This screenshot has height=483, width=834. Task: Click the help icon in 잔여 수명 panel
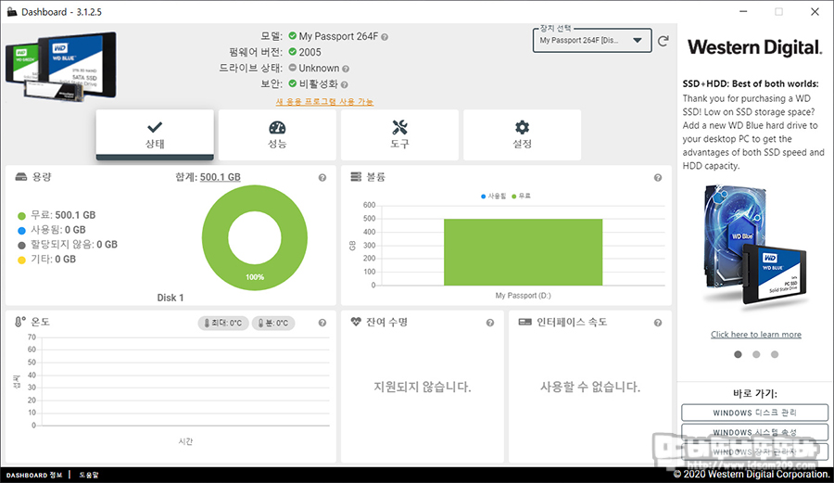click(490, 323)
